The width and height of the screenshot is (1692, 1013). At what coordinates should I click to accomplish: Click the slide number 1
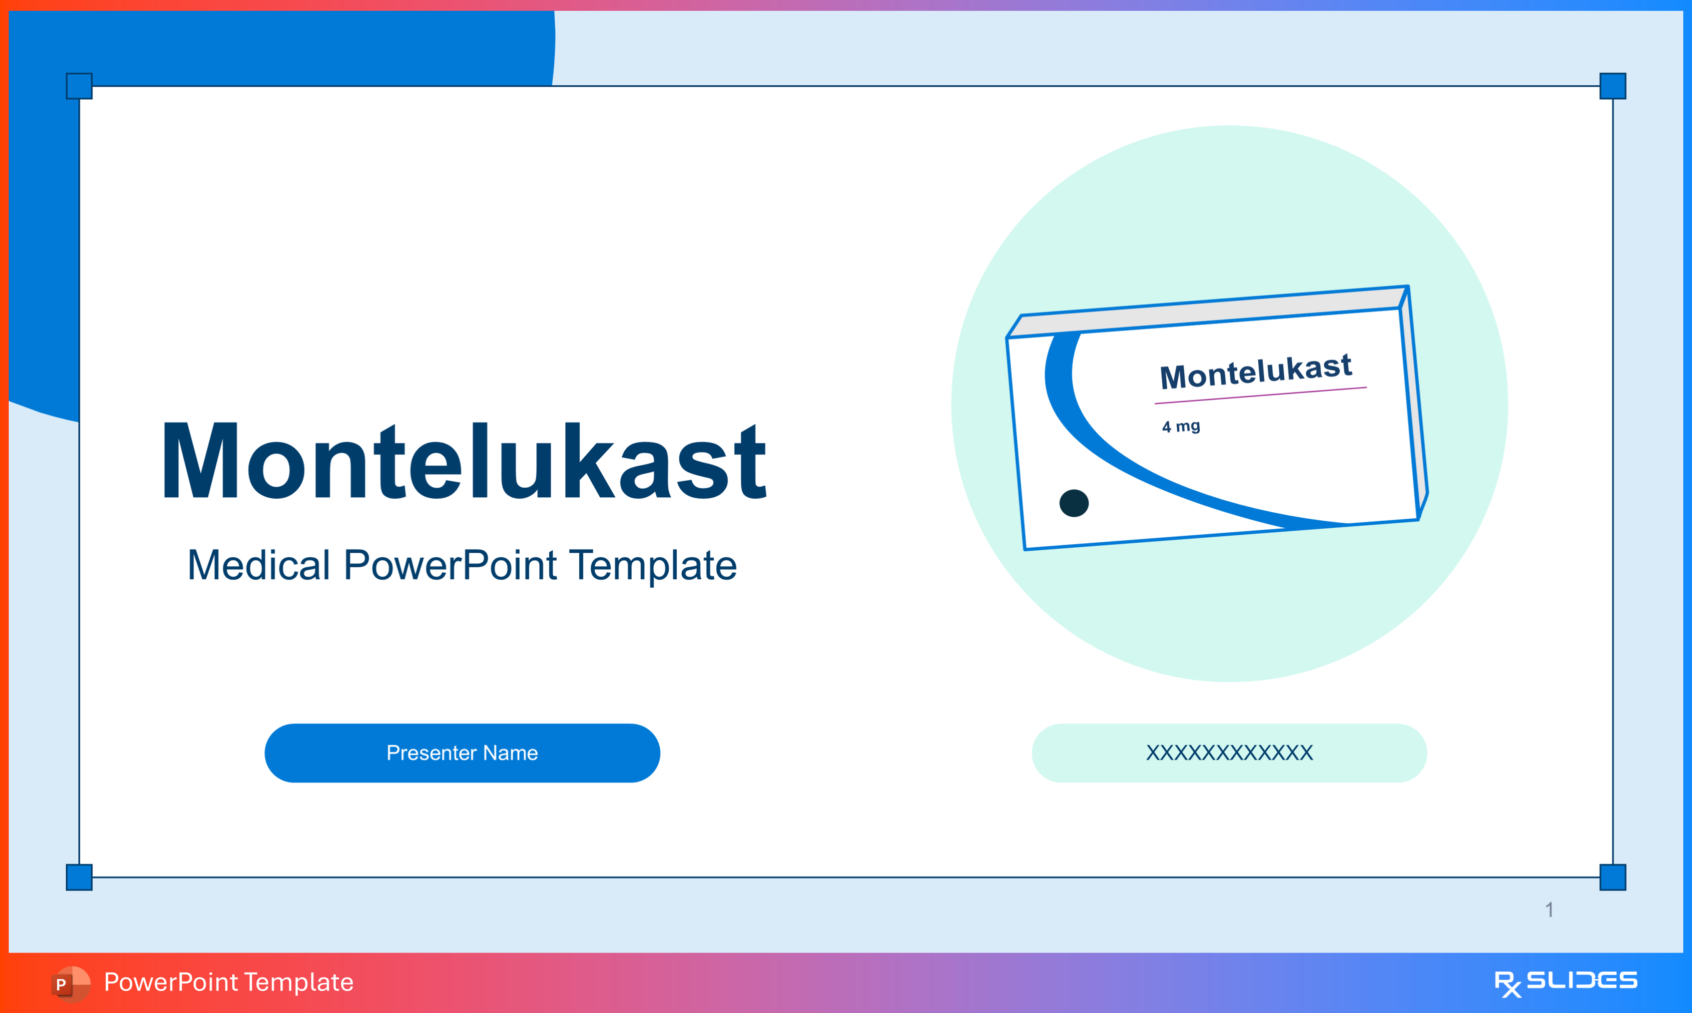click(x=1550, y=909)
